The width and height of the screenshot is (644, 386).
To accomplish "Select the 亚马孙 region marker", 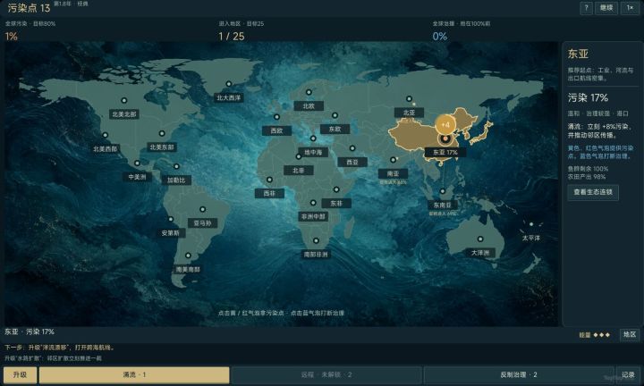I will [x=202, y=209].
